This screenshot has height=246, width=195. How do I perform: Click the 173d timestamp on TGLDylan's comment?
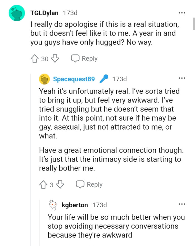click(70, 13)
